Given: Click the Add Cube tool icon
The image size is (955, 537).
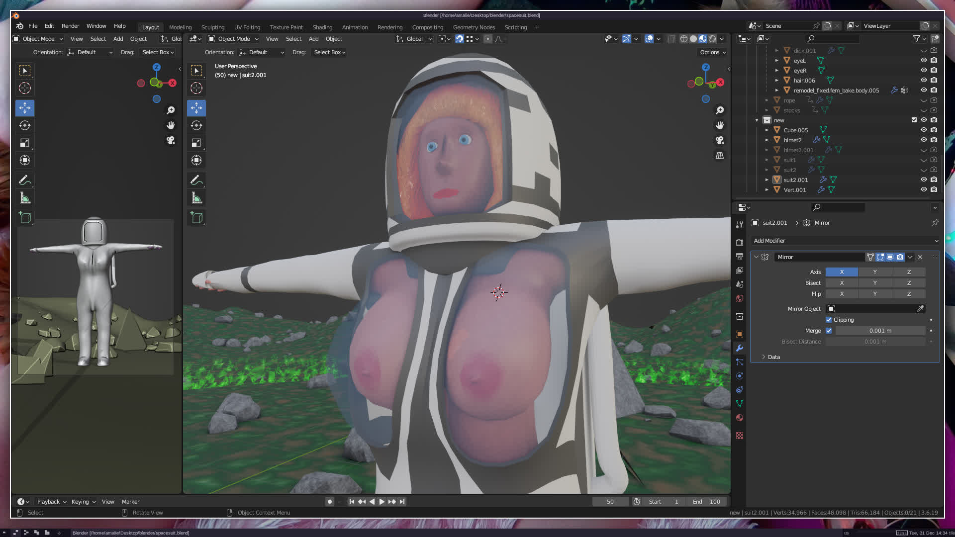Looking at the screenshot, I should click(x=196, y=218).
